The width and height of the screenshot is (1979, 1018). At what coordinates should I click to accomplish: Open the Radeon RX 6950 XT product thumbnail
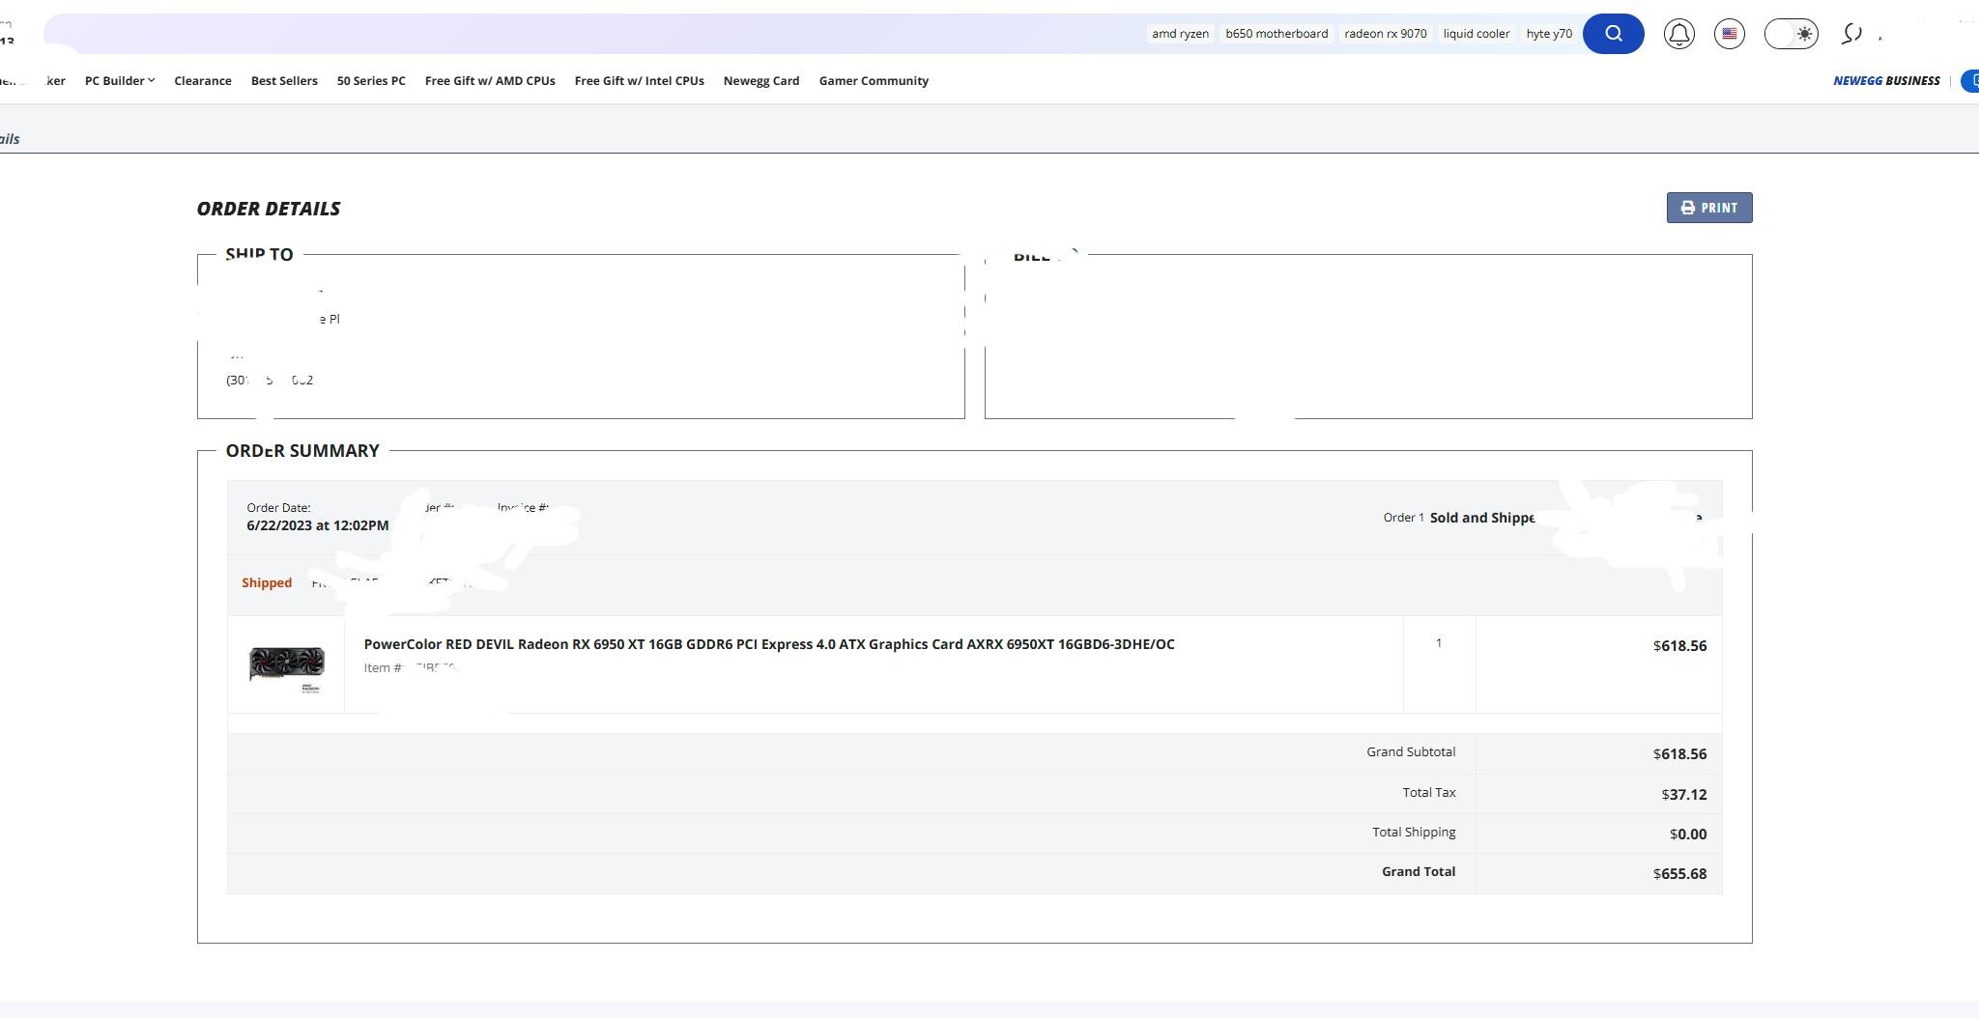tap(286, 665)
